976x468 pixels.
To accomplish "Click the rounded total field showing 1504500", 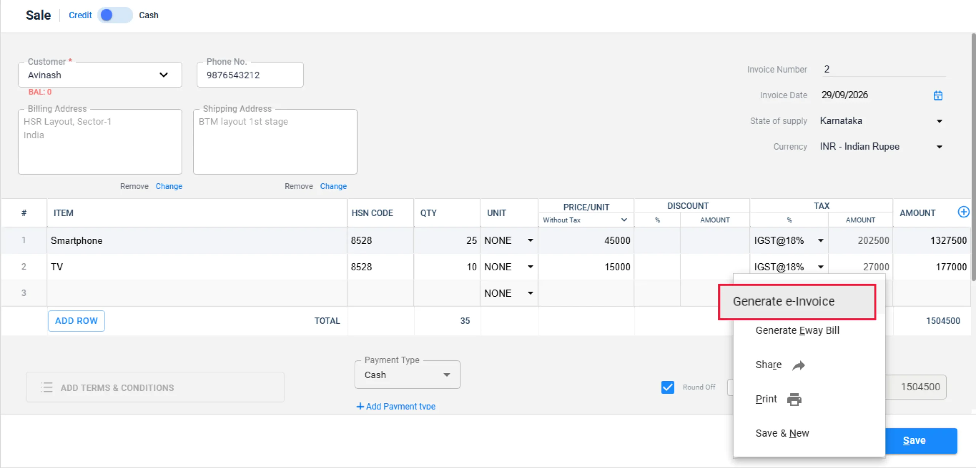I will (x=915, y=387).
